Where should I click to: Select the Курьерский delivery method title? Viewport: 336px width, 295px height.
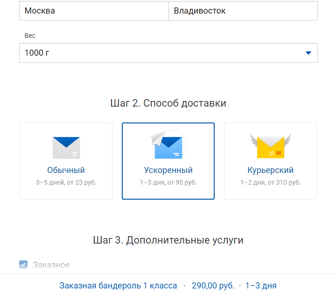[270, 170]
